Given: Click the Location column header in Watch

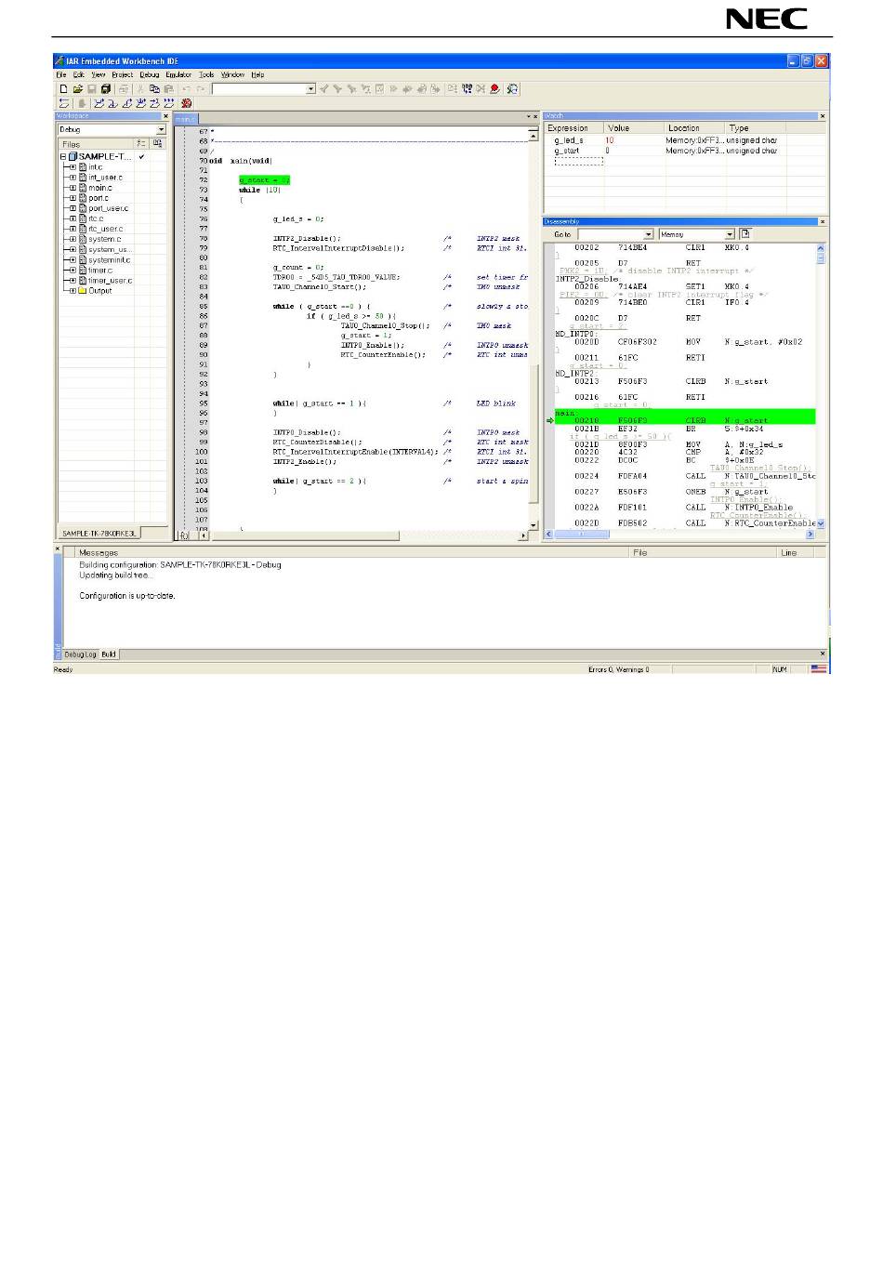Looking at the screenshot, I should coord(696,128).
